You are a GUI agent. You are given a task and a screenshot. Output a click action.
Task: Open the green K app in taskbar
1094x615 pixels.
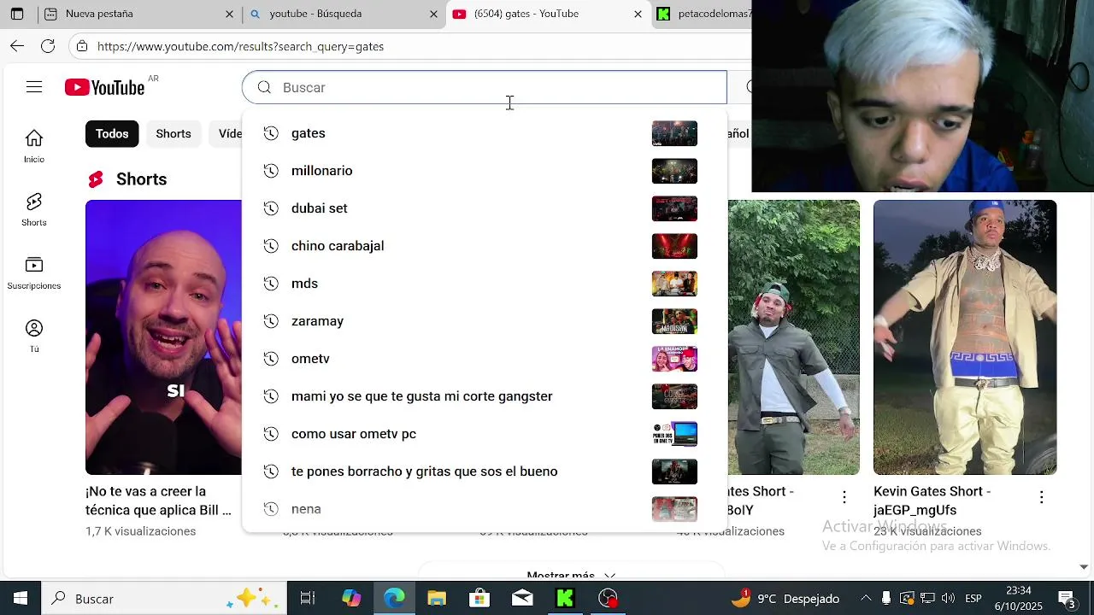(565, 599)
